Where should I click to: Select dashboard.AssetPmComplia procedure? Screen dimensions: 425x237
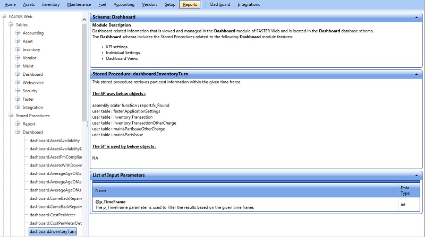pyautogui.click(x=55, y=157)
